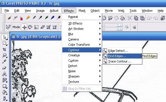Toggle the Rotate mode button
The image size is (166, 102).
[x=30, y=27]
